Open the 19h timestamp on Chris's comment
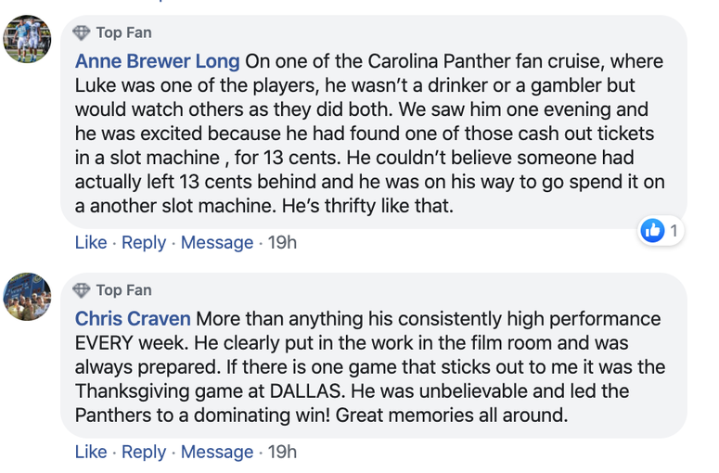Screen dimensions: 719x473 pyautogui.click(x=282, y=453)
